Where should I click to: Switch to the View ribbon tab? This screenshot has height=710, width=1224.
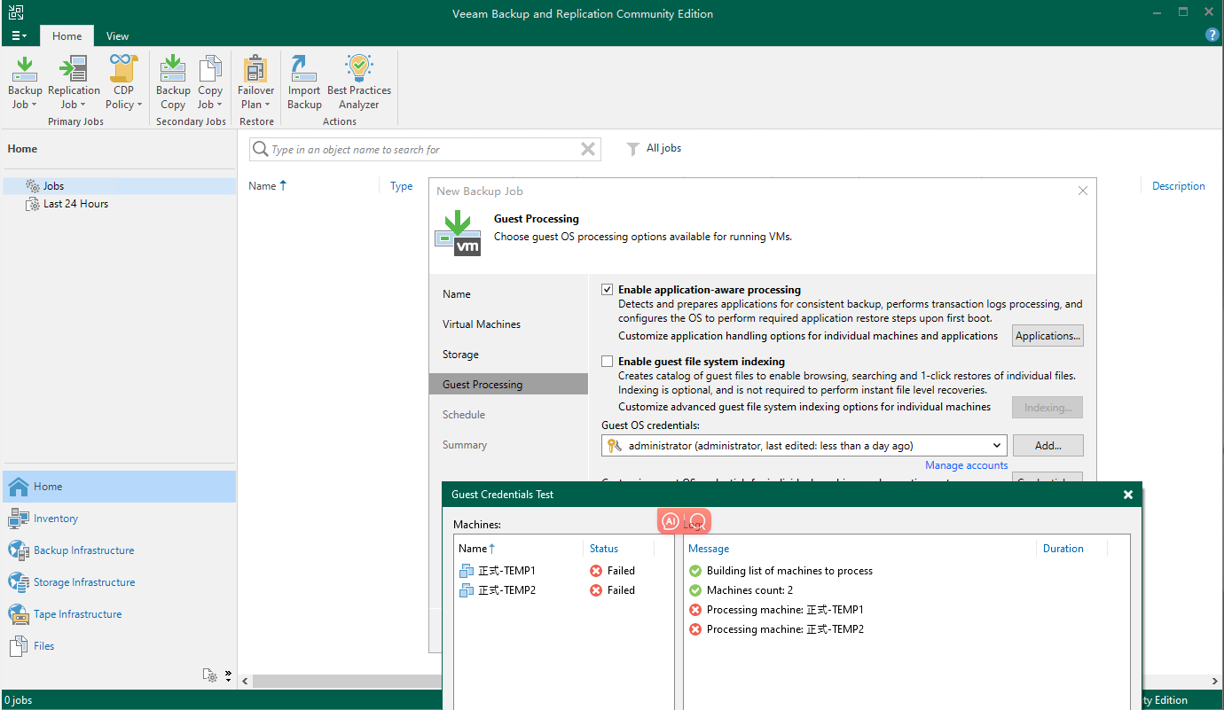pos(117,35)
